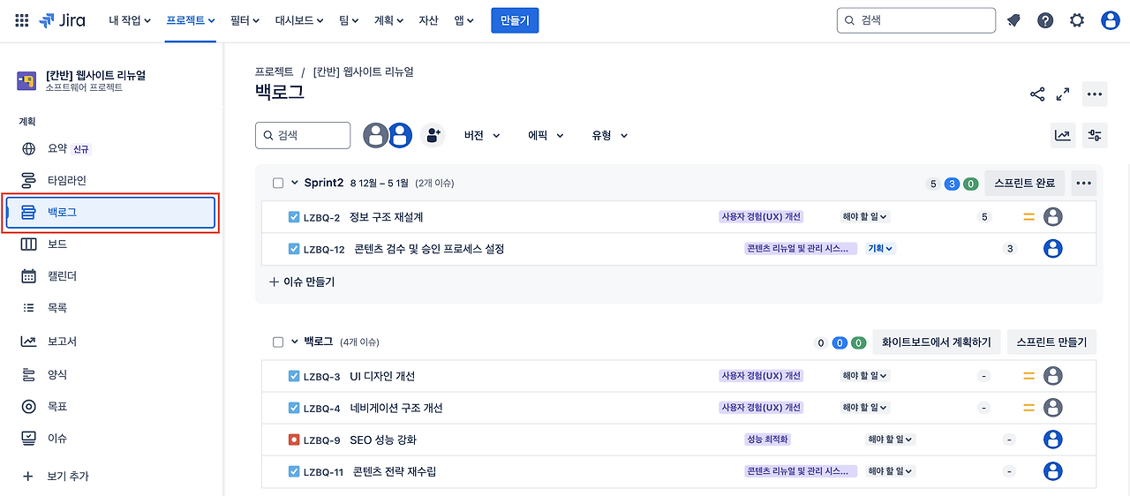Open the view settings sliders icon

(x=1095, y=135)
